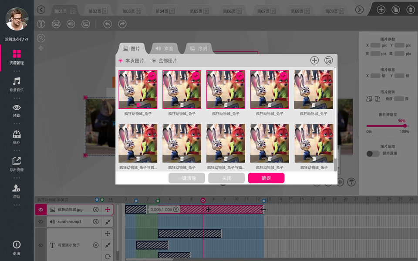Toggle visibility of 疯狂动物城.jpg layer
The image size is (418, 261).
click(x=40, y=210)
